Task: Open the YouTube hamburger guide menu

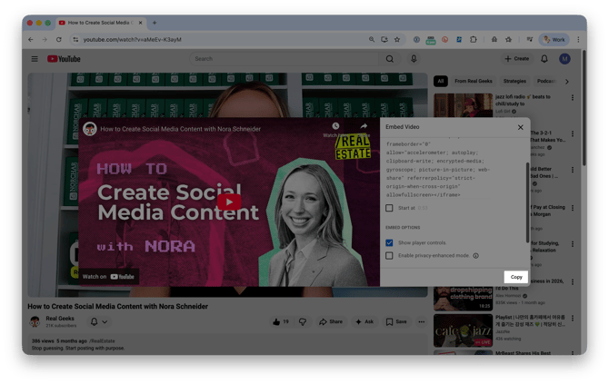Action: (x=35, y=59)
